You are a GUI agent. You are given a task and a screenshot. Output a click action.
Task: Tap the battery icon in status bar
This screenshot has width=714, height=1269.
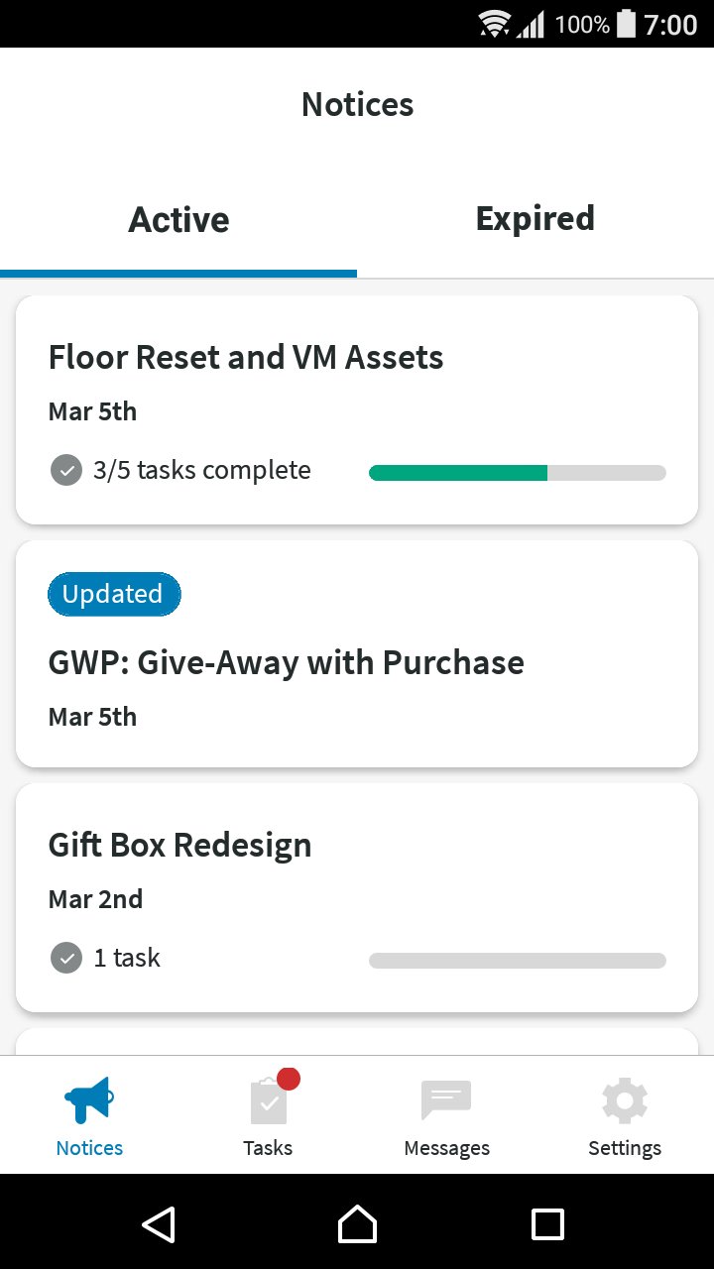coord(626,24)
